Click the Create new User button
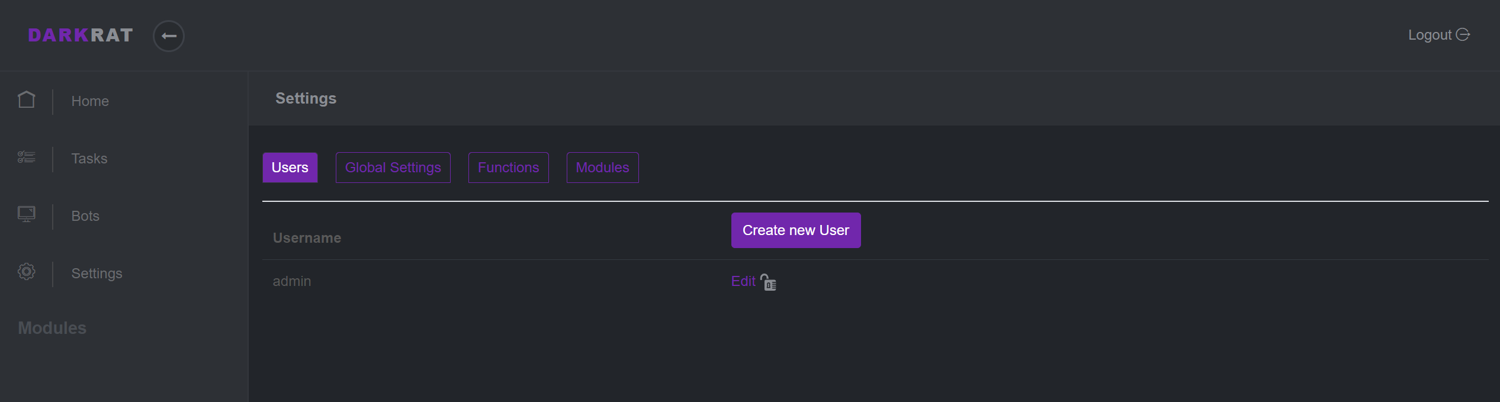1500x402 pixels. pos(796,230)
